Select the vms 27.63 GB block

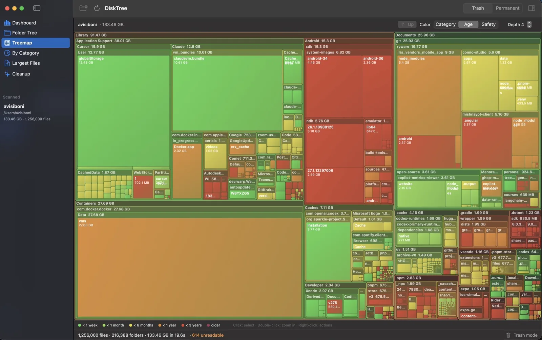[190, 267]
